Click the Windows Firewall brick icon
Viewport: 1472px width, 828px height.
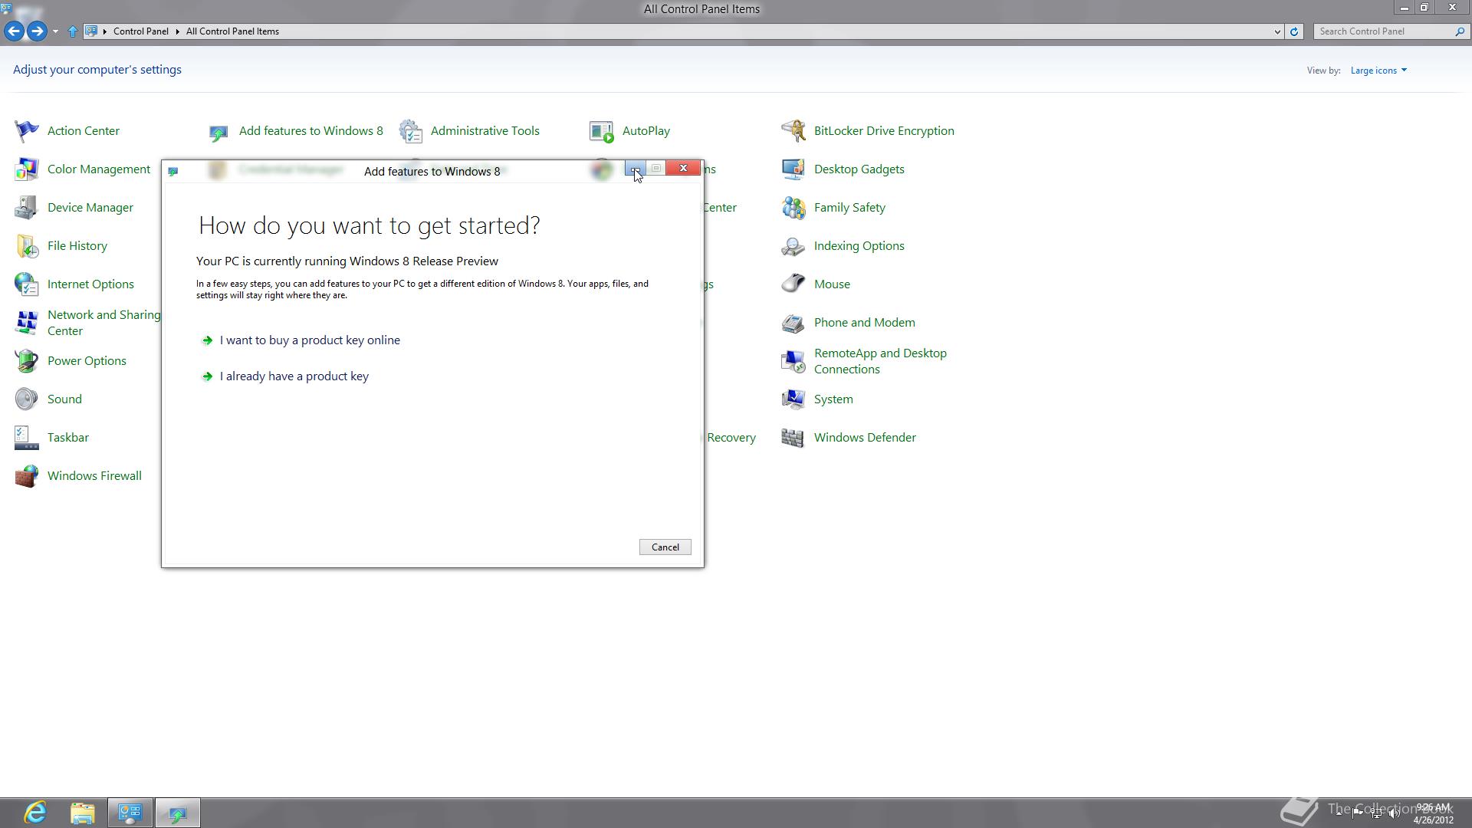[x=27, y=476]
